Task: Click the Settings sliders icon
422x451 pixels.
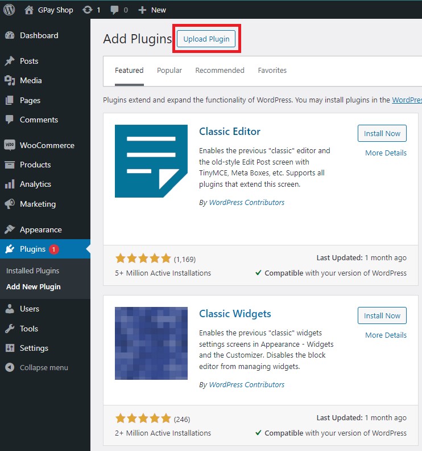Action: pos(10,348)
